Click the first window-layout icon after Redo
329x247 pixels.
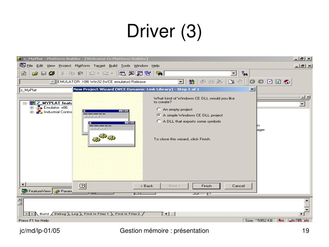click(122, 73)
